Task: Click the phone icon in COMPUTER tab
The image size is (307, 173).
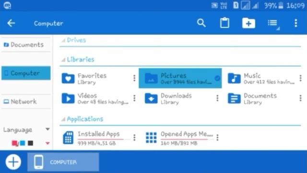Action: click(x=38, y=162)
